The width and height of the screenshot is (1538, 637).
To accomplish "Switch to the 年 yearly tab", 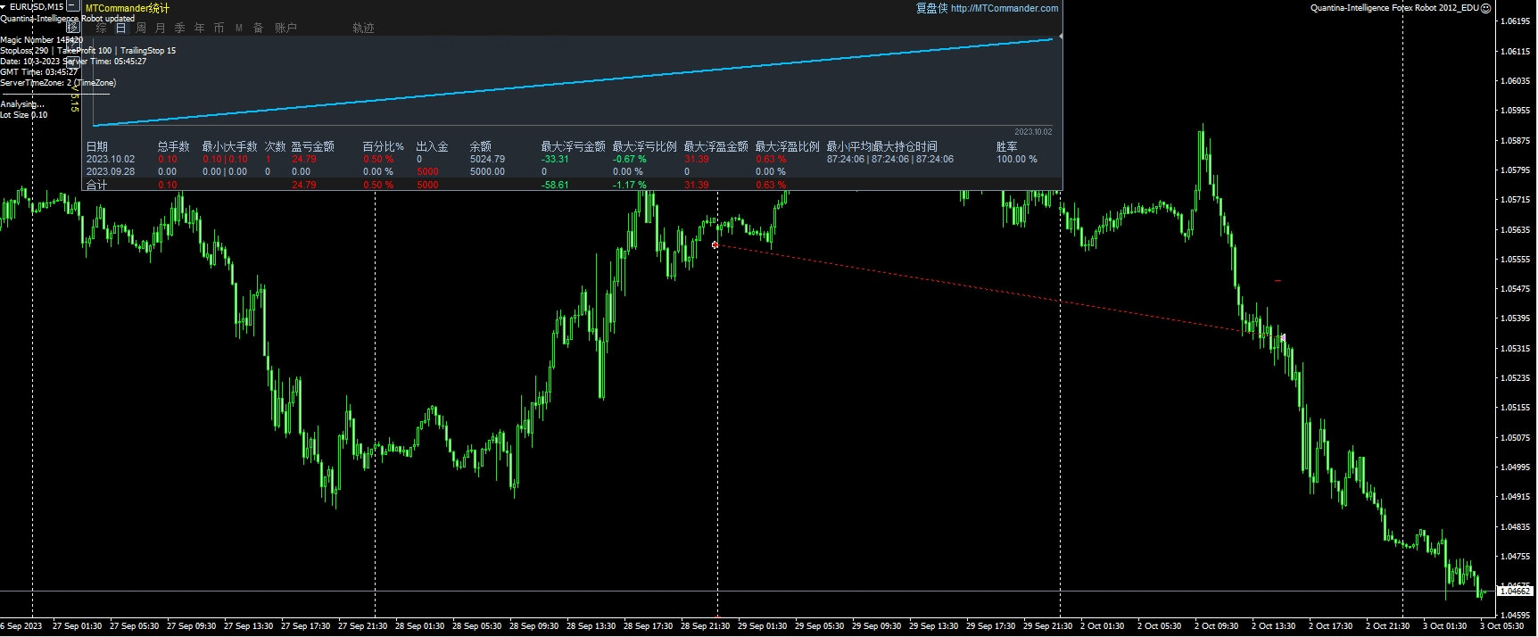I will [199, 28].
